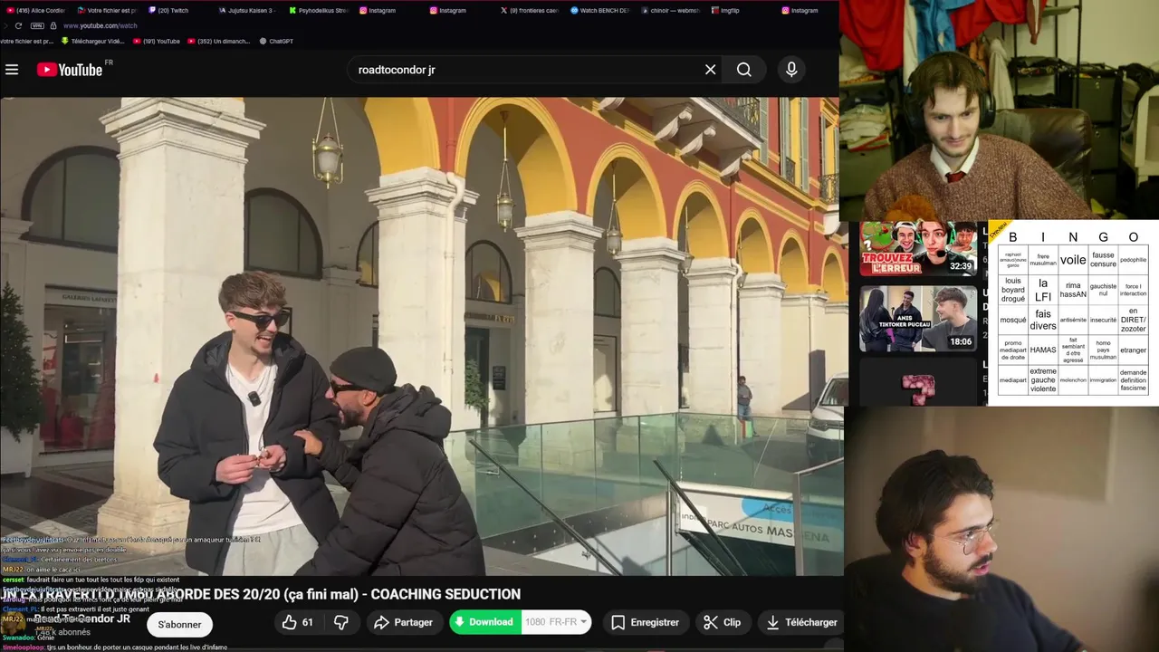Image resolution: width=1159 pixels, height=652 pixels.
Task: Open the ANIS TIKTOKER PUCEAU video thumbnail
Action: coord(918,319)
